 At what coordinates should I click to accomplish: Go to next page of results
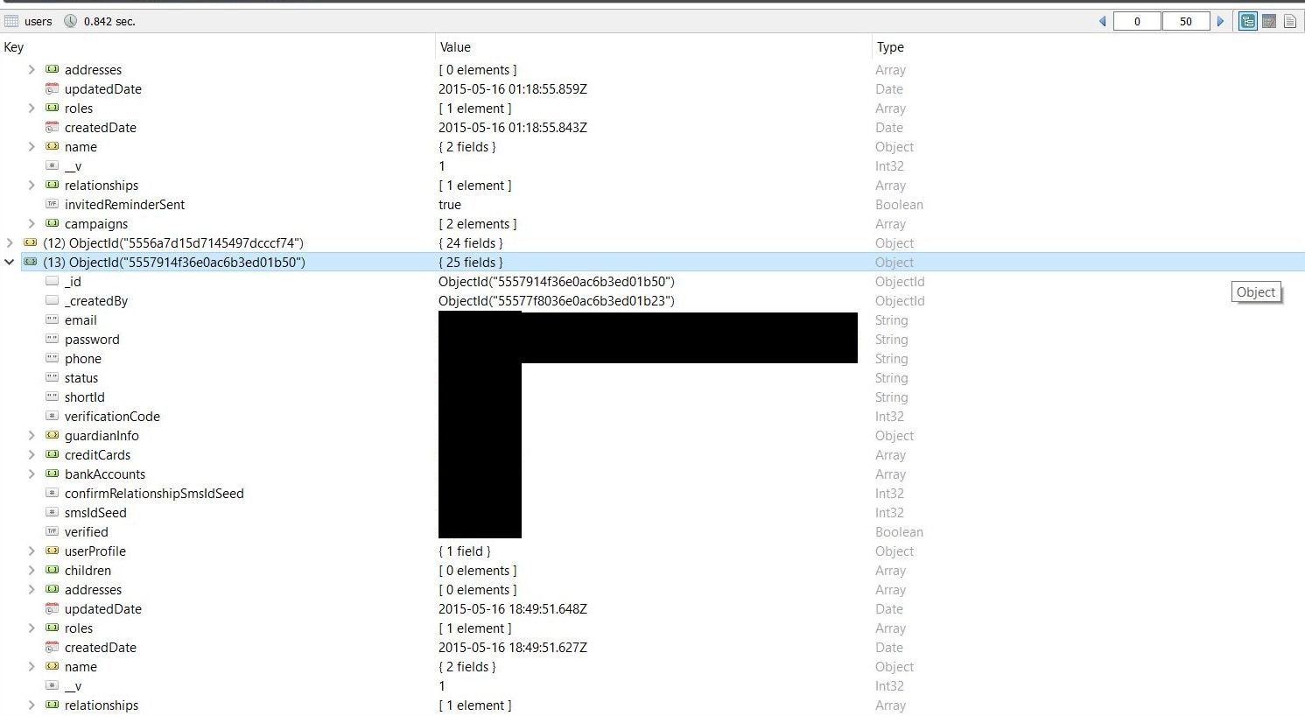point(1221,21)
